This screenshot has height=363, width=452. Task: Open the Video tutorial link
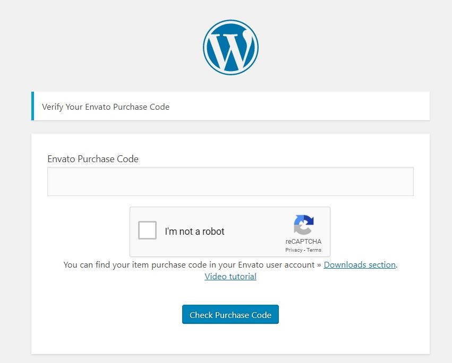coord(231,277)
